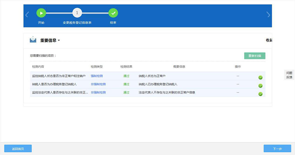Click the 概要信息 column header
This screenshot has height=155, width=295.
coord(179,66)
